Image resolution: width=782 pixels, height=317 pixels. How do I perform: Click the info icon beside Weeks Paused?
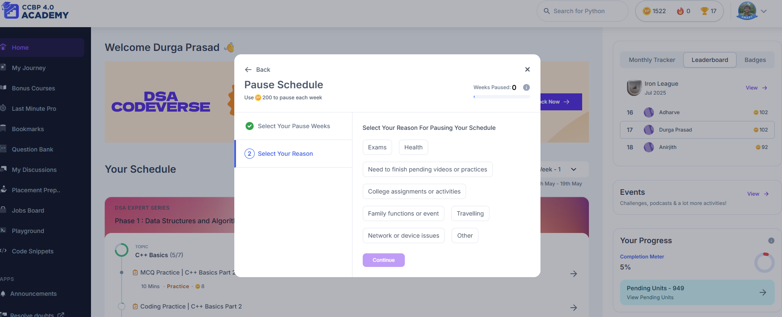click(526, 87)
